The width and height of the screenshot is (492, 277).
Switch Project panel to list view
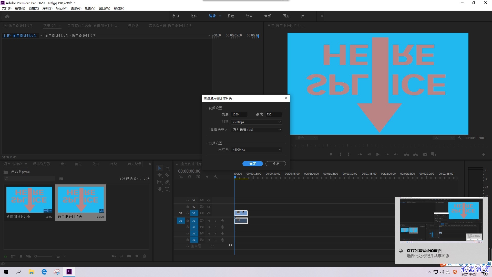(13, 256)
